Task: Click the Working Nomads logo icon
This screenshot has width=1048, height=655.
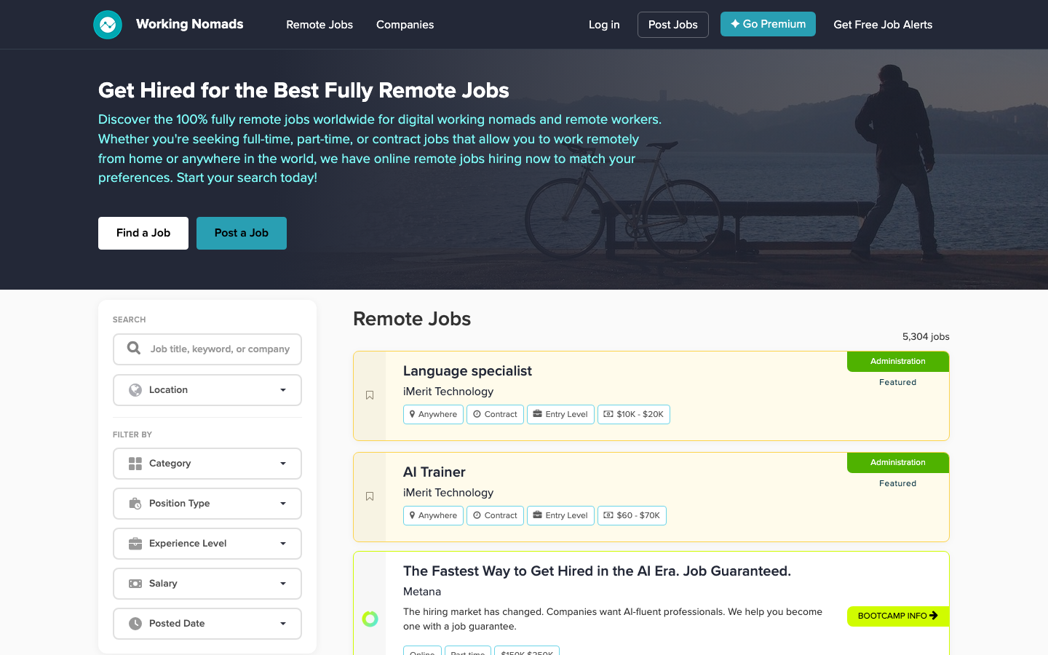Action: [108, 25]
